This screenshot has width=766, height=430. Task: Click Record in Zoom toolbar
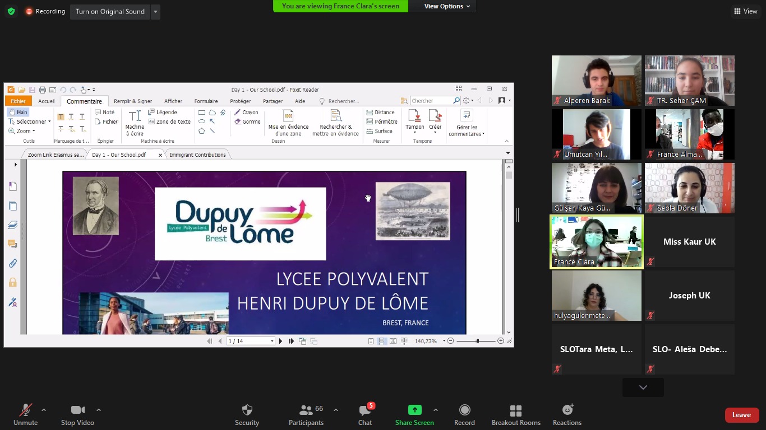point(464,415)
